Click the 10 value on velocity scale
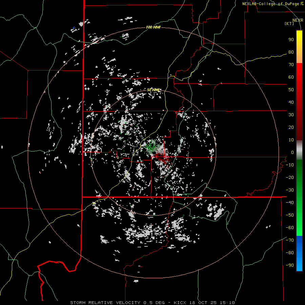Image resolution: width=305 pixels, height=305 pixels. click(291, 140)
